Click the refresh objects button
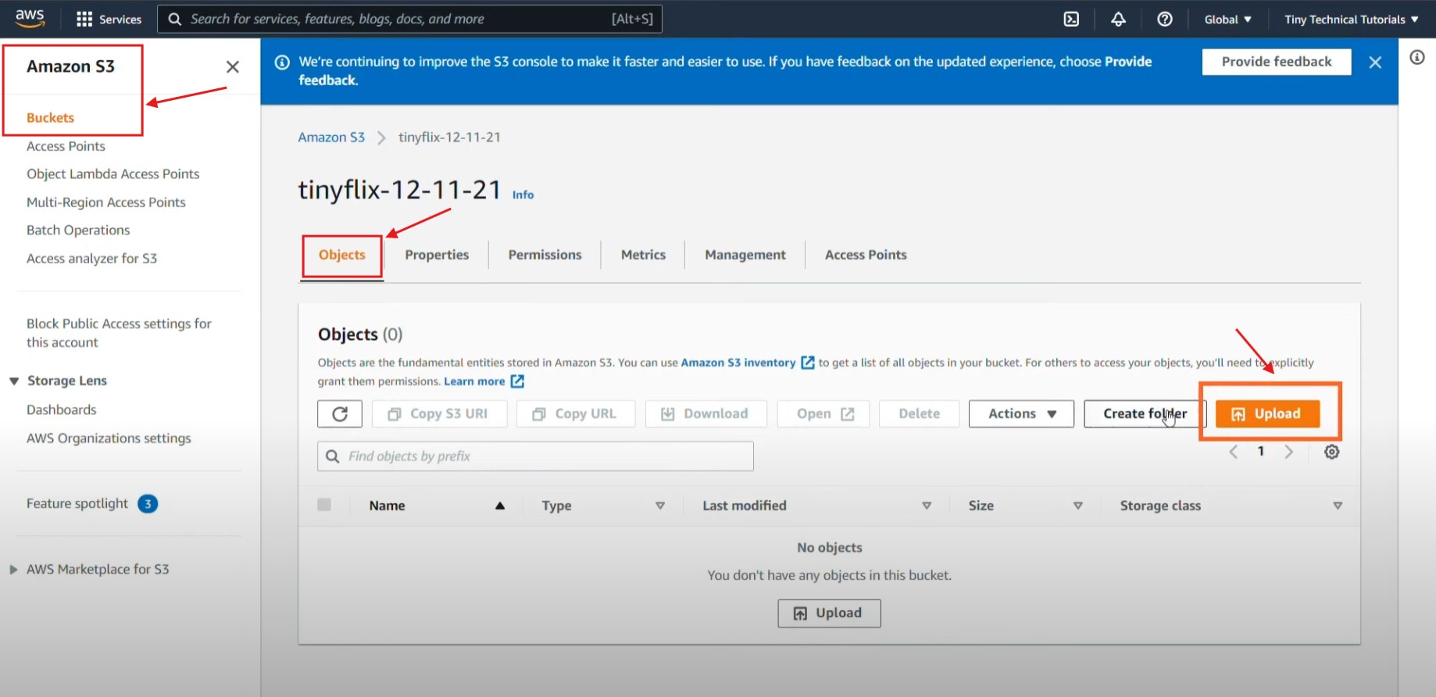The image size is (1436, 697). point(340,414)
